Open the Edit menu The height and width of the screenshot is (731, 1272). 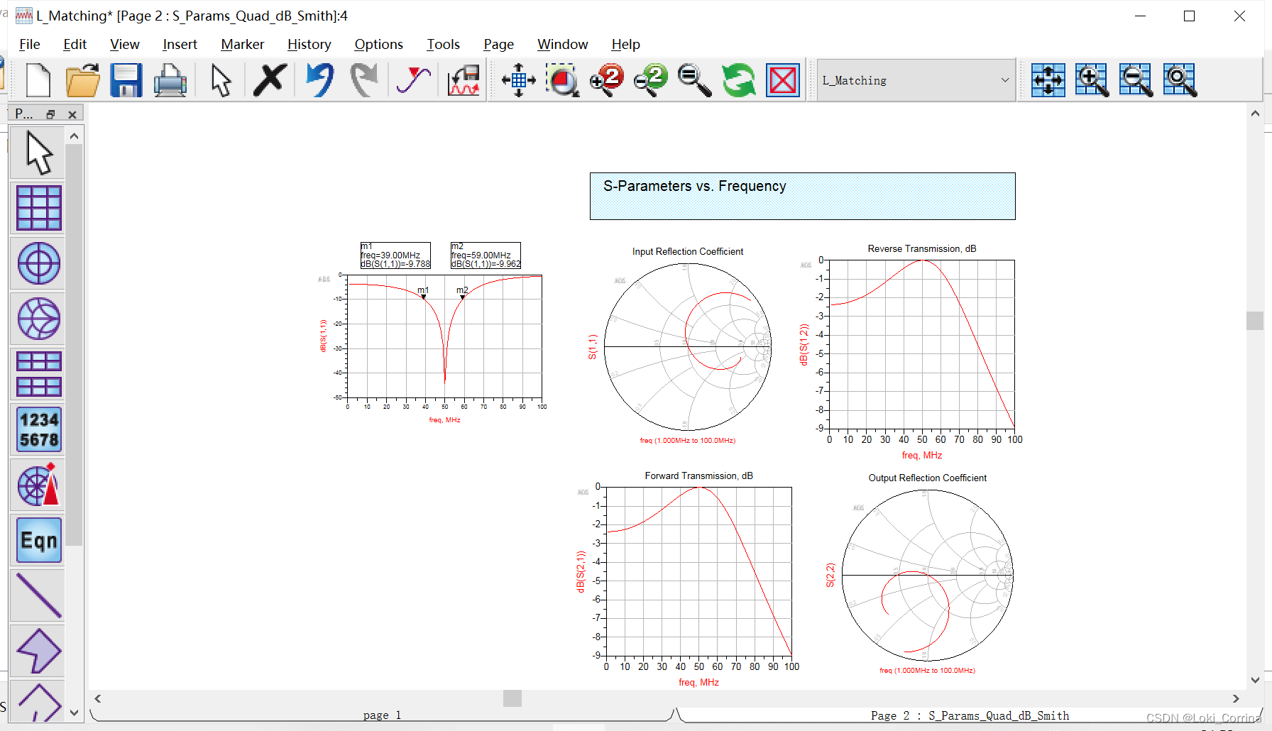coord(75,44)
